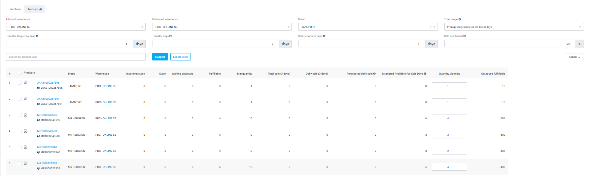Screen dimensions: 589x176
Task: Click the Export excel button
Action: tap(180, 57)
